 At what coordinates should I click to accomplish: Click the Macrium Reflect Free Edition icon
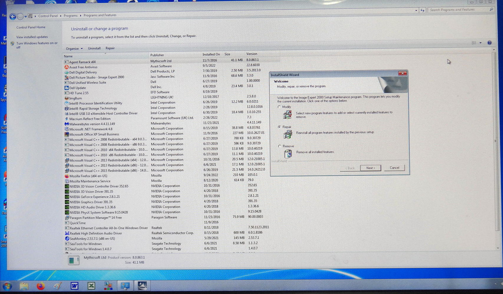tap(66, 119)
